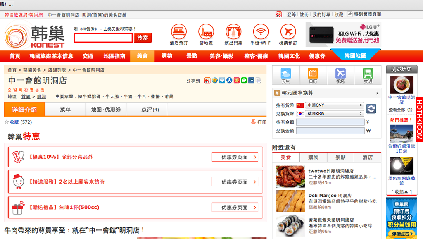Click the print (打印) icon
The image size is (423, 239).
pyautogui.click(x=253, y=122)
